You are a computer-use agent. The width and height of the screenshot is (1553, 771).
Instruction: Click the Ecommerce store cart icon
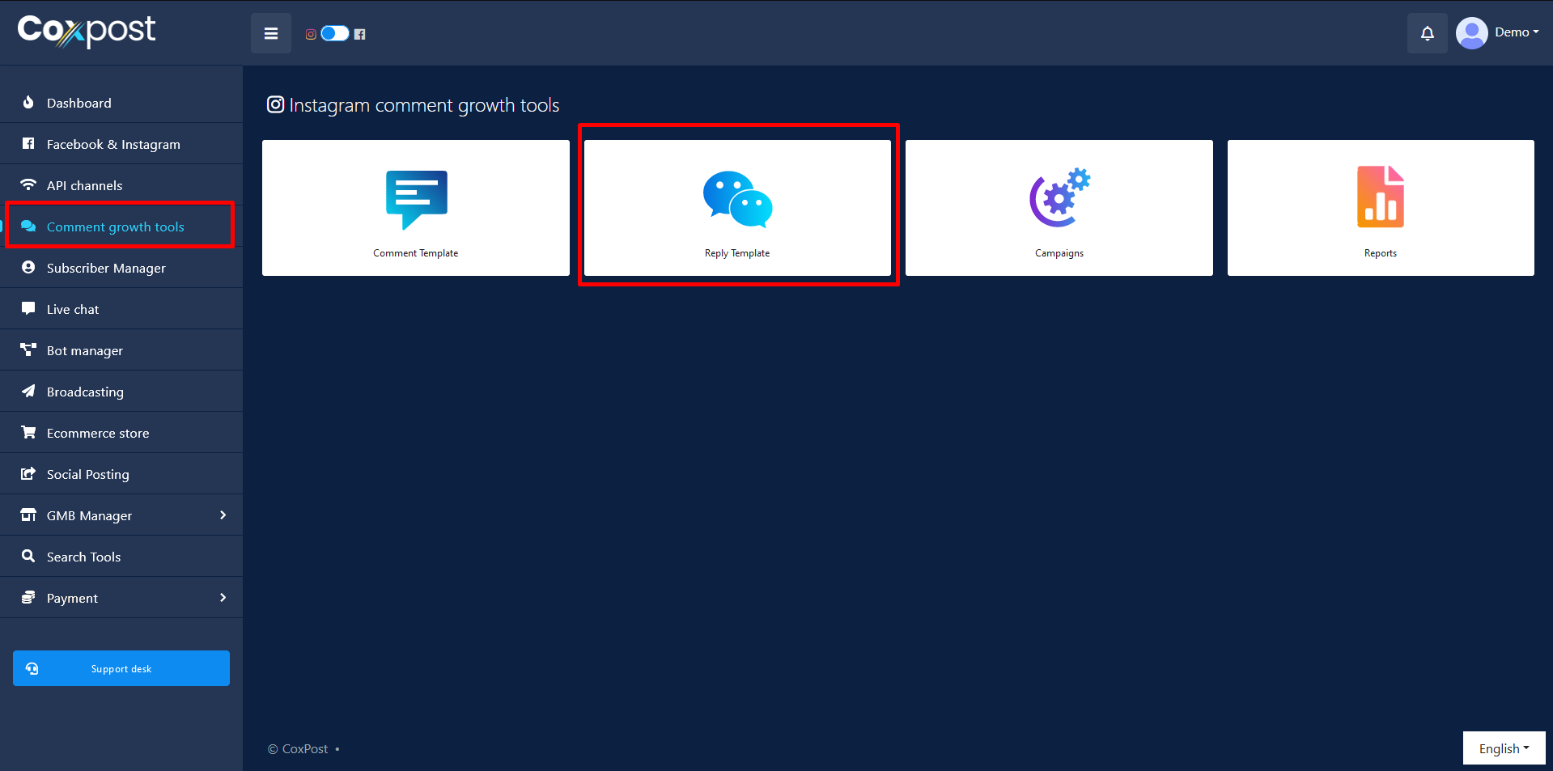[28, 433]
